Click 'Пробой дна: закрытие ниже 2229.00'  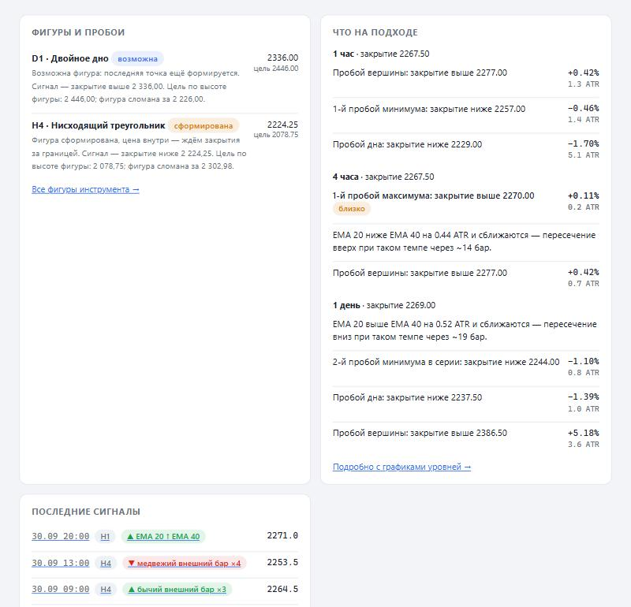point(407,144)
